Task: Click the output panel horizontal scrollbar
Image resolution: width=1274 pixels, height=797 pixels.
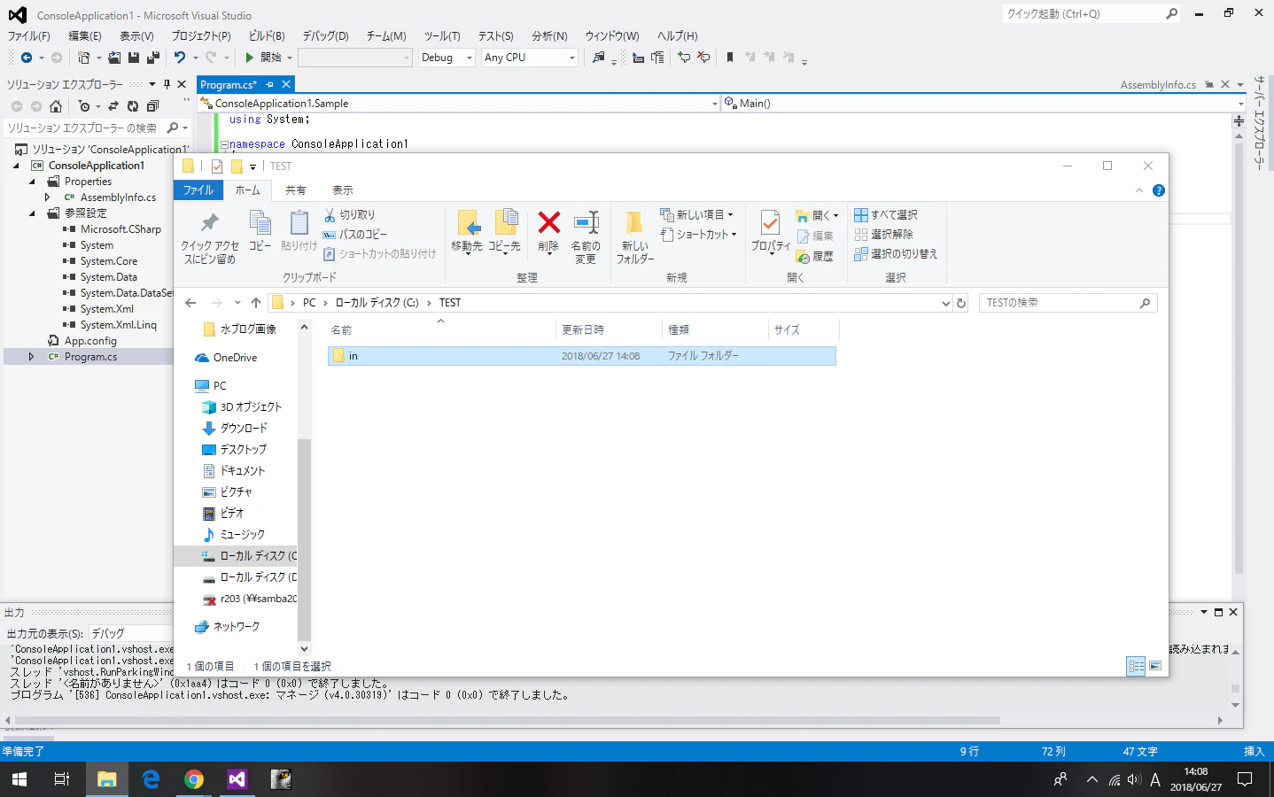Action: pos(508,720)
